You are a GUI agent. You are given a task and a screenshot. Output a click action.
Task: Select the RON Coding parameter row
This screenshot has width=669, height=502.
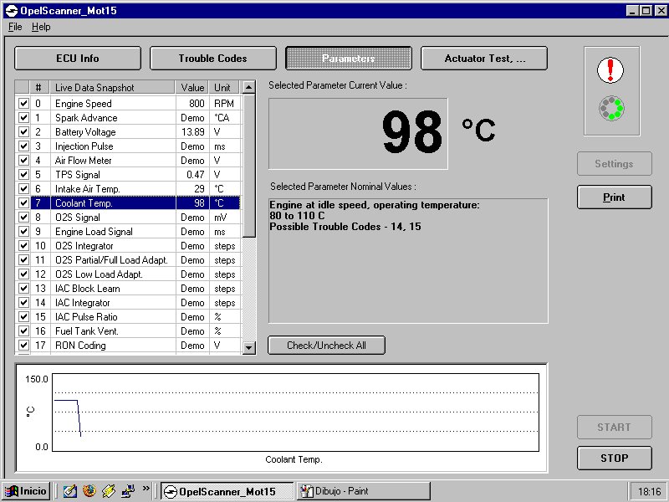click(x=128, y=346)
